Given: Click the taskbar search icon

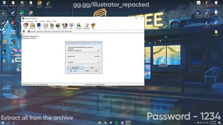Looking at the screenshot, I should click(x=8, y=123).
